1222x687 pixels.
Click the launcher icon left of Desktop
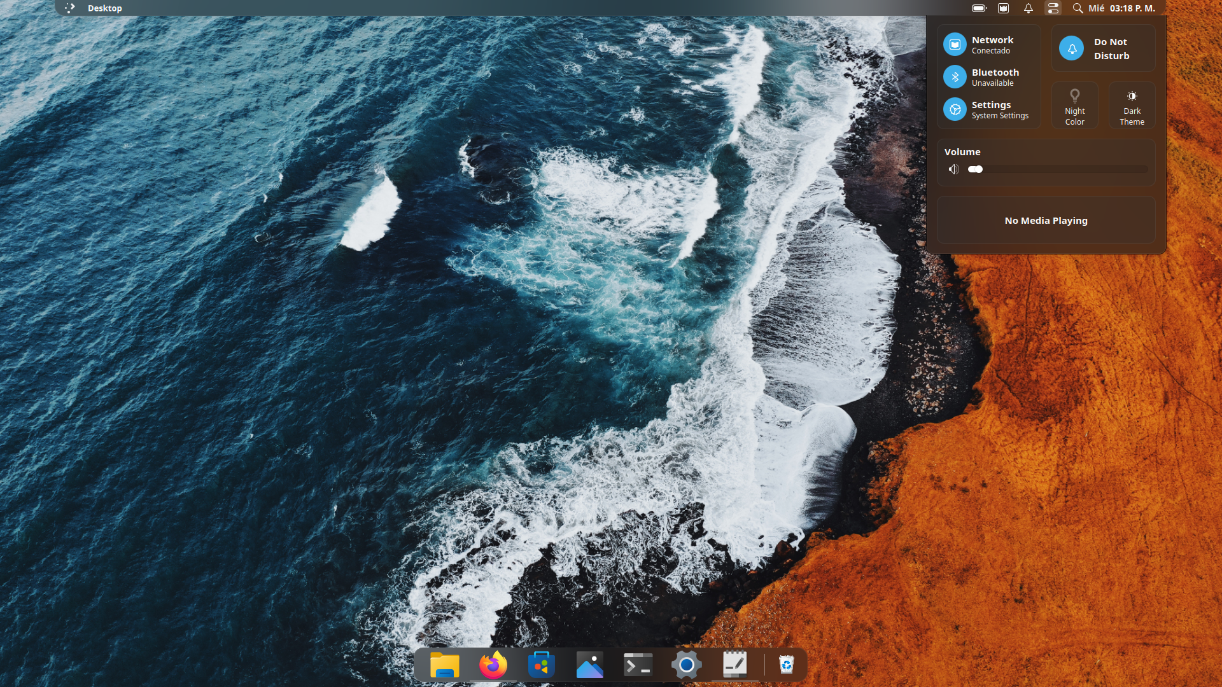pos(70,8)
